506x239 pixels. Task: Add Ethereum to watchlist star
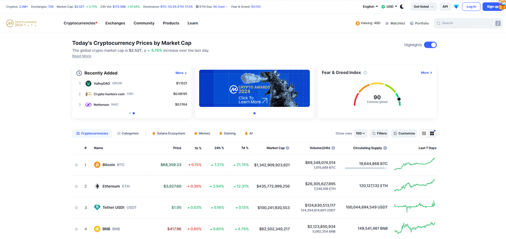[x=77, y=186]
